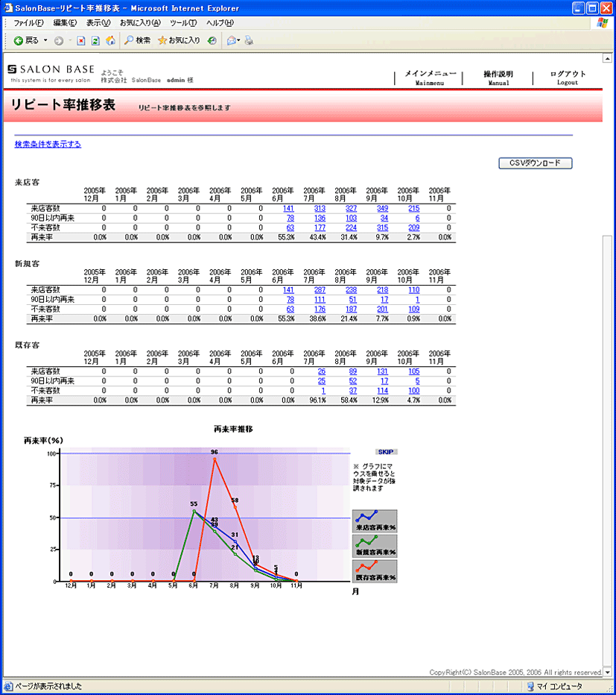Open 来店客 August visitor count 327
The width and height of the screenshot is (616, 695).
click(351, 208)
